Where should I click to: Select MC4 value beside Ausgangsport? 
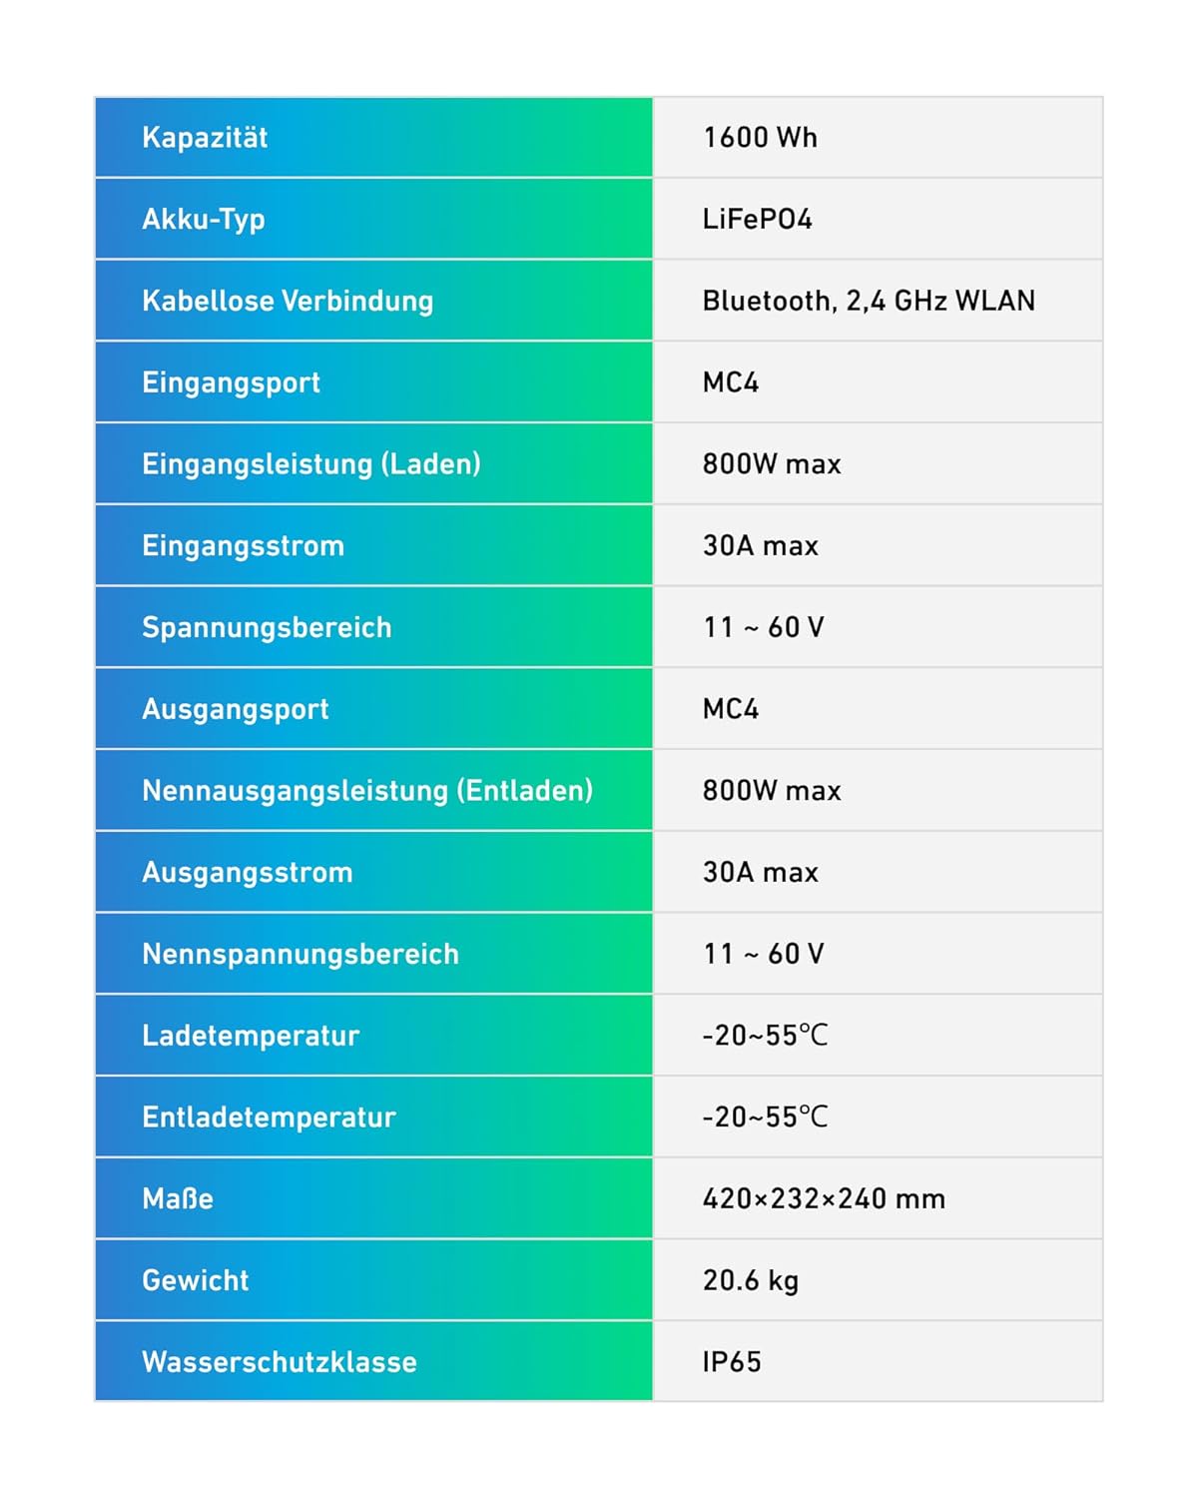[x=731, y=709]
